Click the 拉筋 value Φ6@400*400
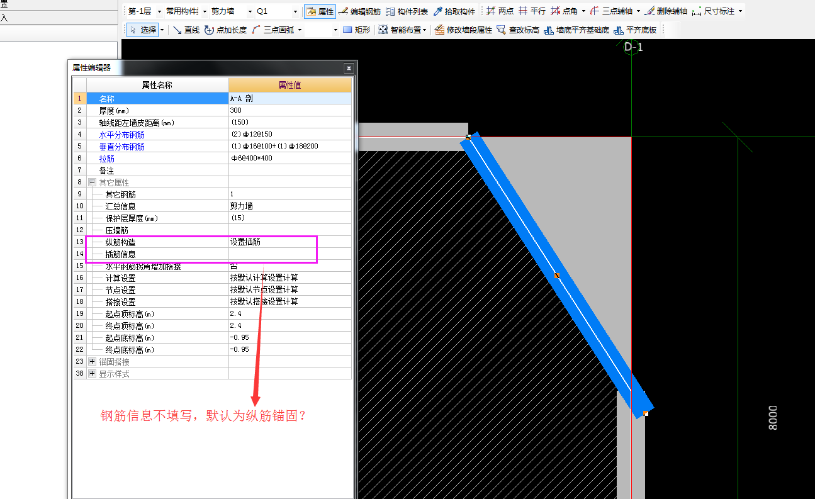The height and width of the screenshot is (499, 815). click(x=289, y=158)
